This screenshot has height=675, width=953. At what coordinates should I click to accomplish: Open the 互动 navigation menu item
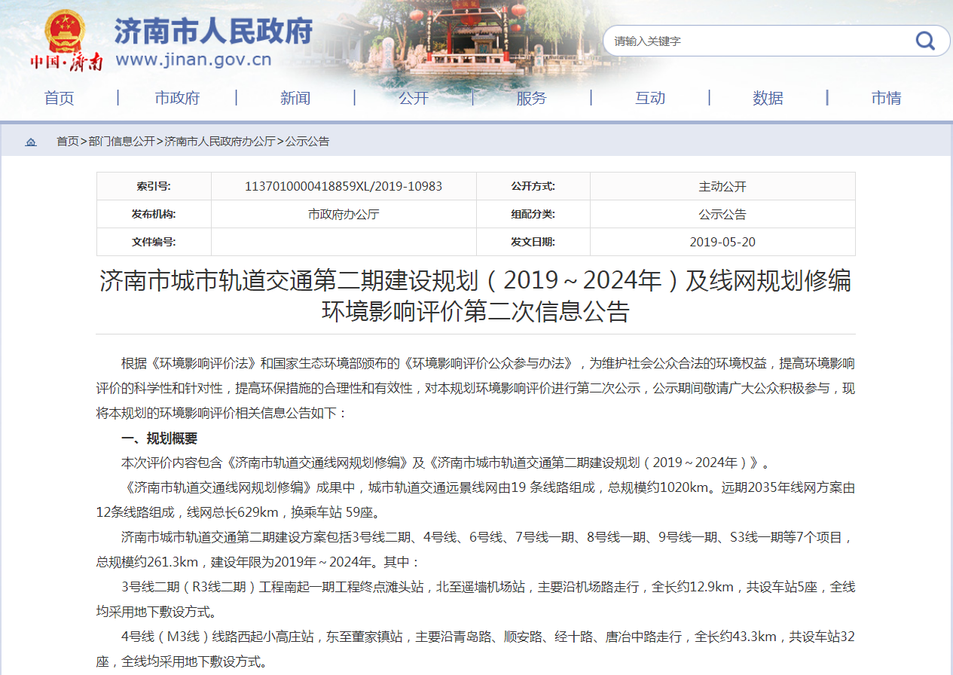pos(649,98)
